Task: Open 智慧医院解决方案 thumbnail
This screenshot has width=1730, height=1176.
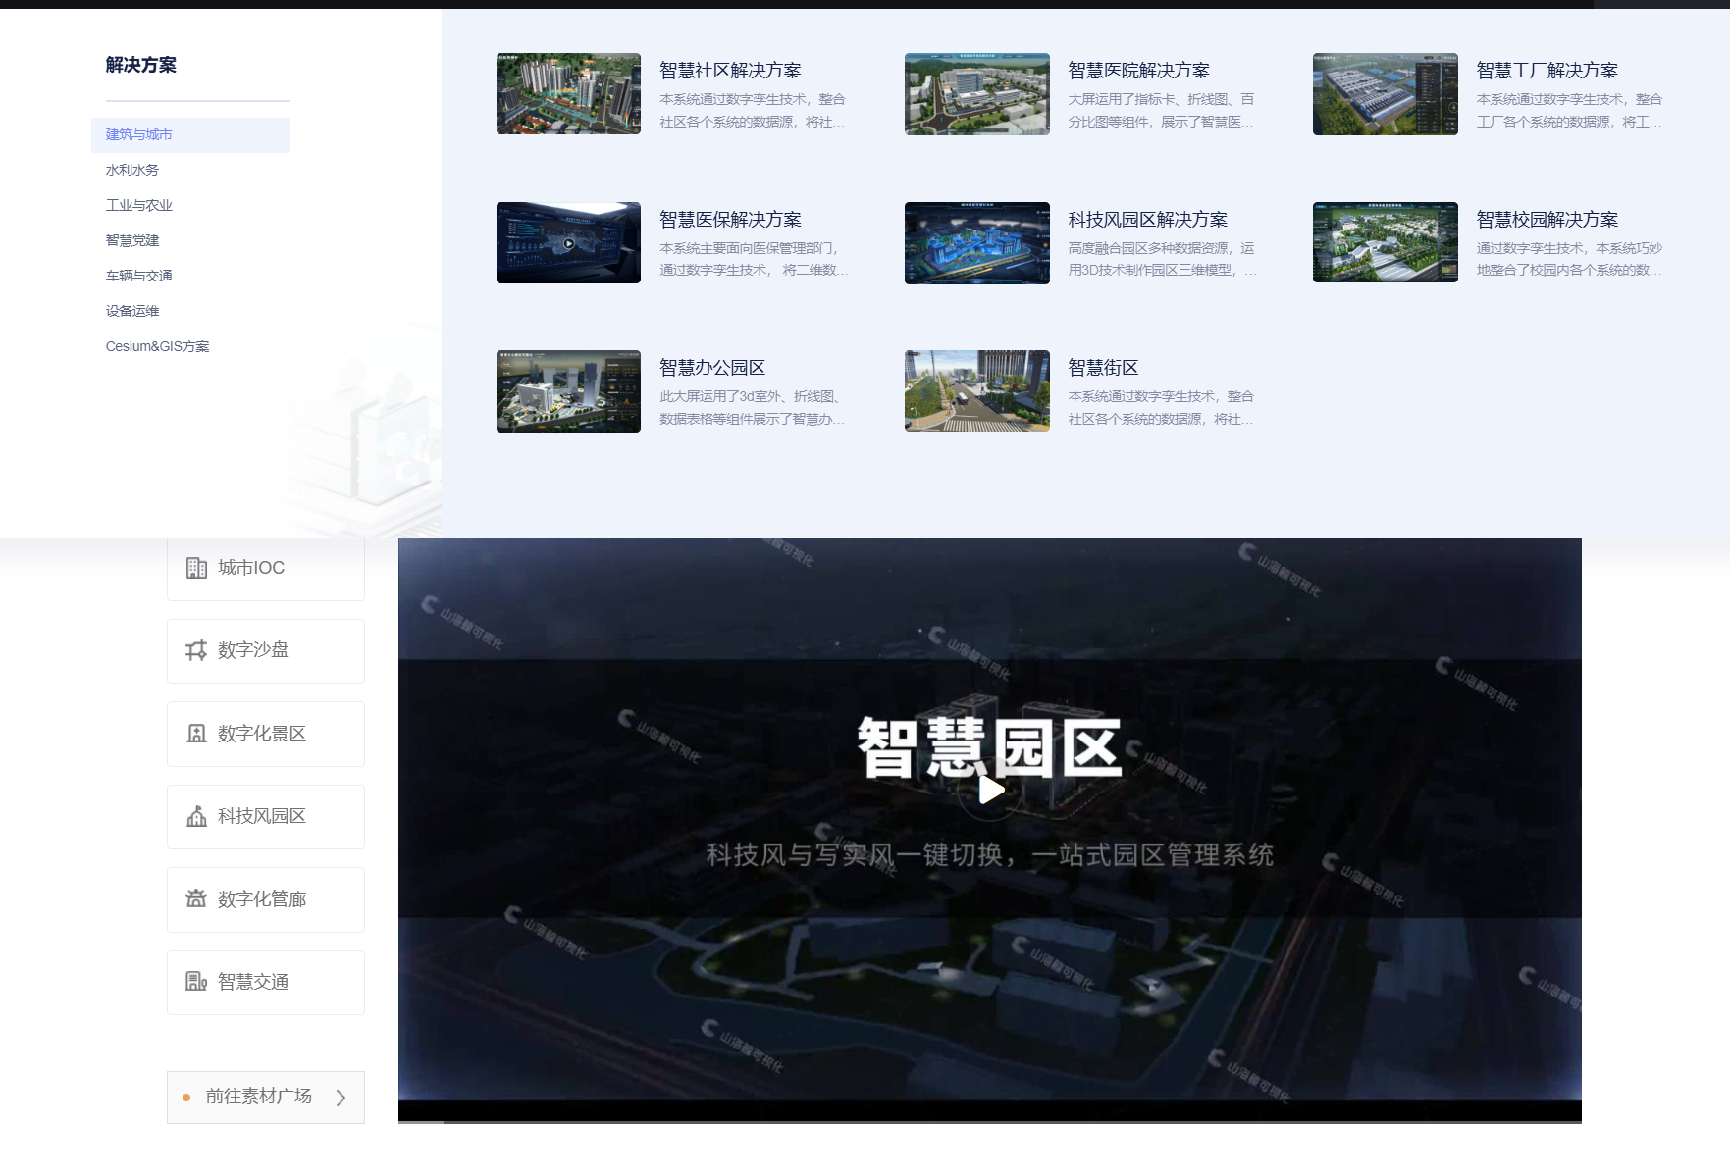Action: click(976, 93)
